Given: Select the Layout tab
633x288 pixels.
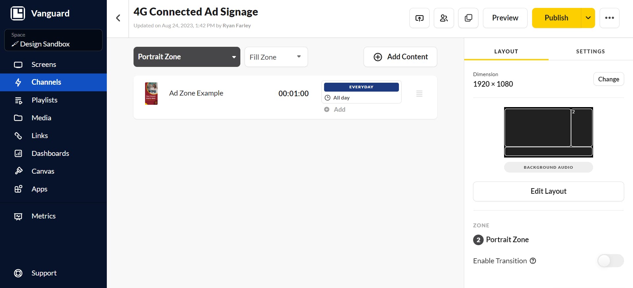Looking at the screenshot, I should pyautogui.click(x=506, y=51).
